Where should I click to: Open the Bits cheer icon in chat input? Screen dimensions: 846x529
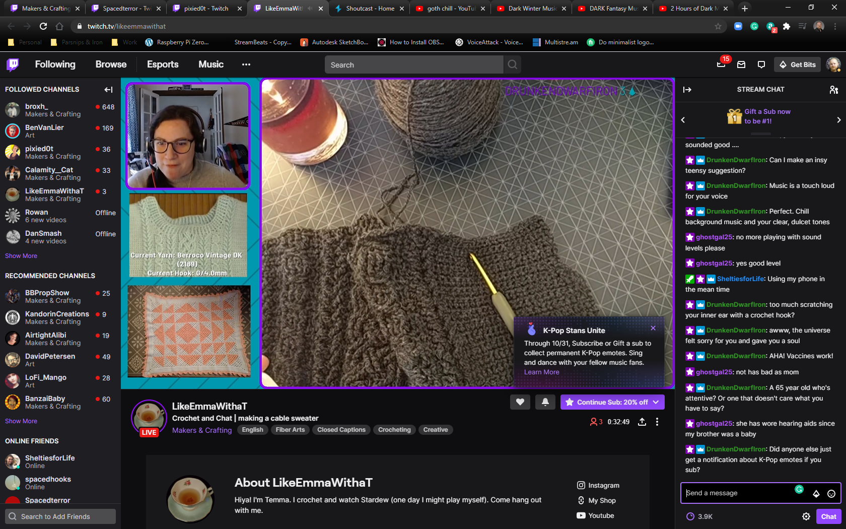[x=816, y=494]
